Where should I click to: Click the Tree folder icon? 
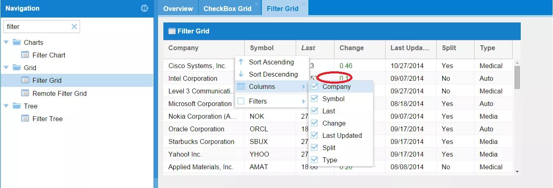[x=17, y=106]
